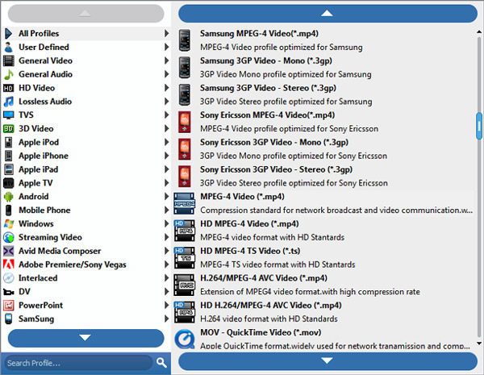Click the Apple iPhone icon
484x375 pixels.
click(x=9, y=156)
